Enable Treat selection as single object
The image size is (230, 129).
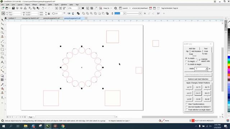(x=187, y=110)
